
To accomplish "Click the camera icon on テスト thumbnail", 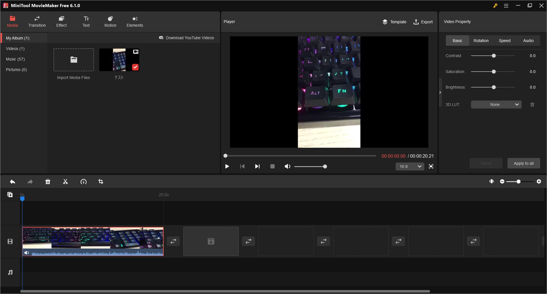I will coord(136,52).
